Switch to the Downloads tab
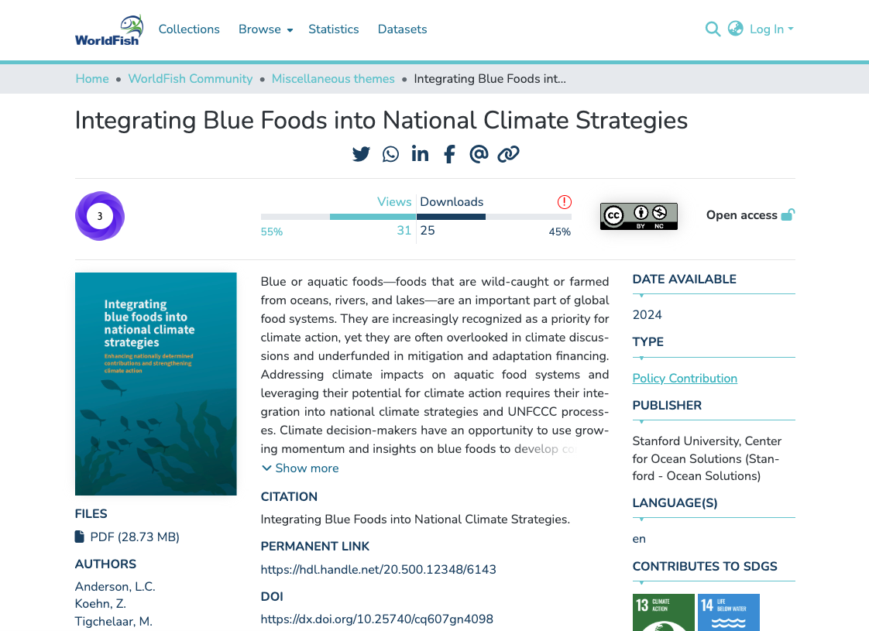Image resolution: width=869 pixels, height=631 pixels. [452, 202]
